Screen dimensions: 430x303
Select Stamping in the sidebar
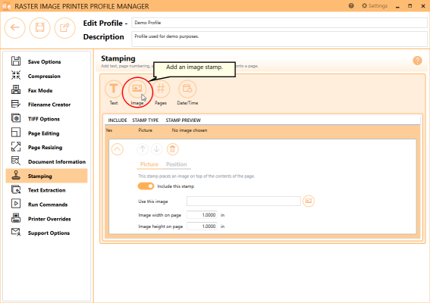[46, 176]
